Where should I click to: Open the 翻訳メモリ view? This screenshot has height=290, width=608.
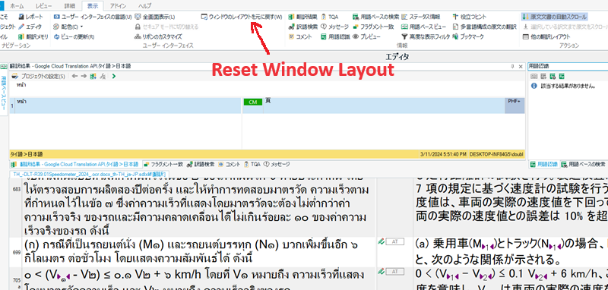pos(33,36)
